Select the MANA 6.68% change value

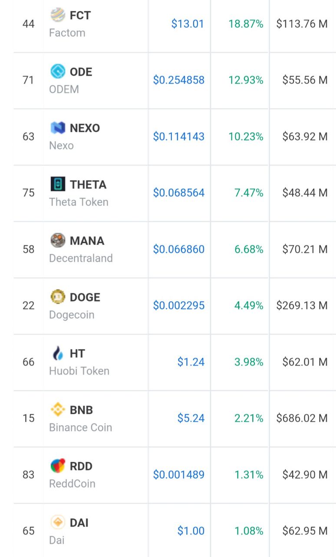coord(249,249)
